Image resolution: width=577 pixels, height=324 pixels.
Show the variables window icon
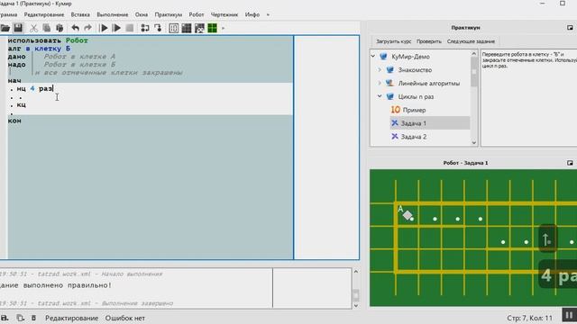(174, 28)
